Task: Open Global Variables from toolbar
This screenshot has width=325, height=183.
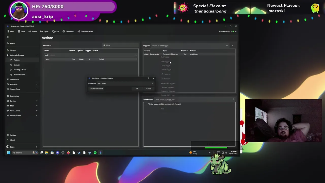Action: click(85, 31)
